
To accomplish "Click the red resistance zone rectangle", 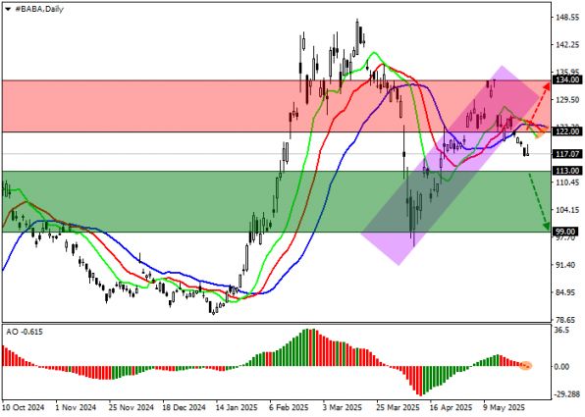I will 276,106.
